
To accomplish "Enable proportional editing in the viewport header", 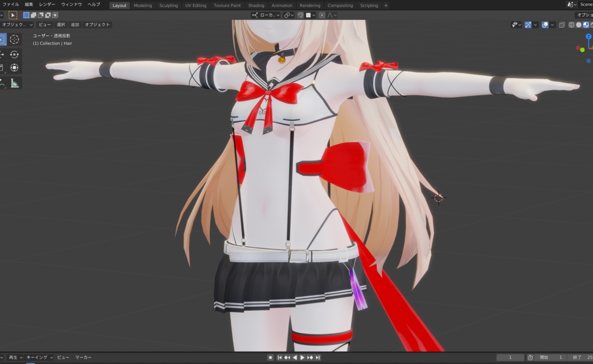I will pyautogui.click(x=321, y=16).
